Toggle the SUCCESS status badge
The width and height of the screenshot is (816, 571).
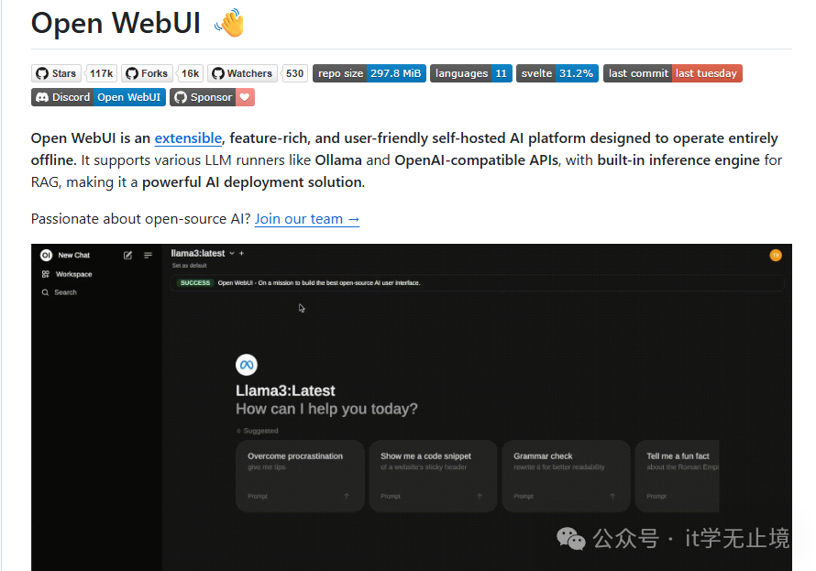[195, 283]
